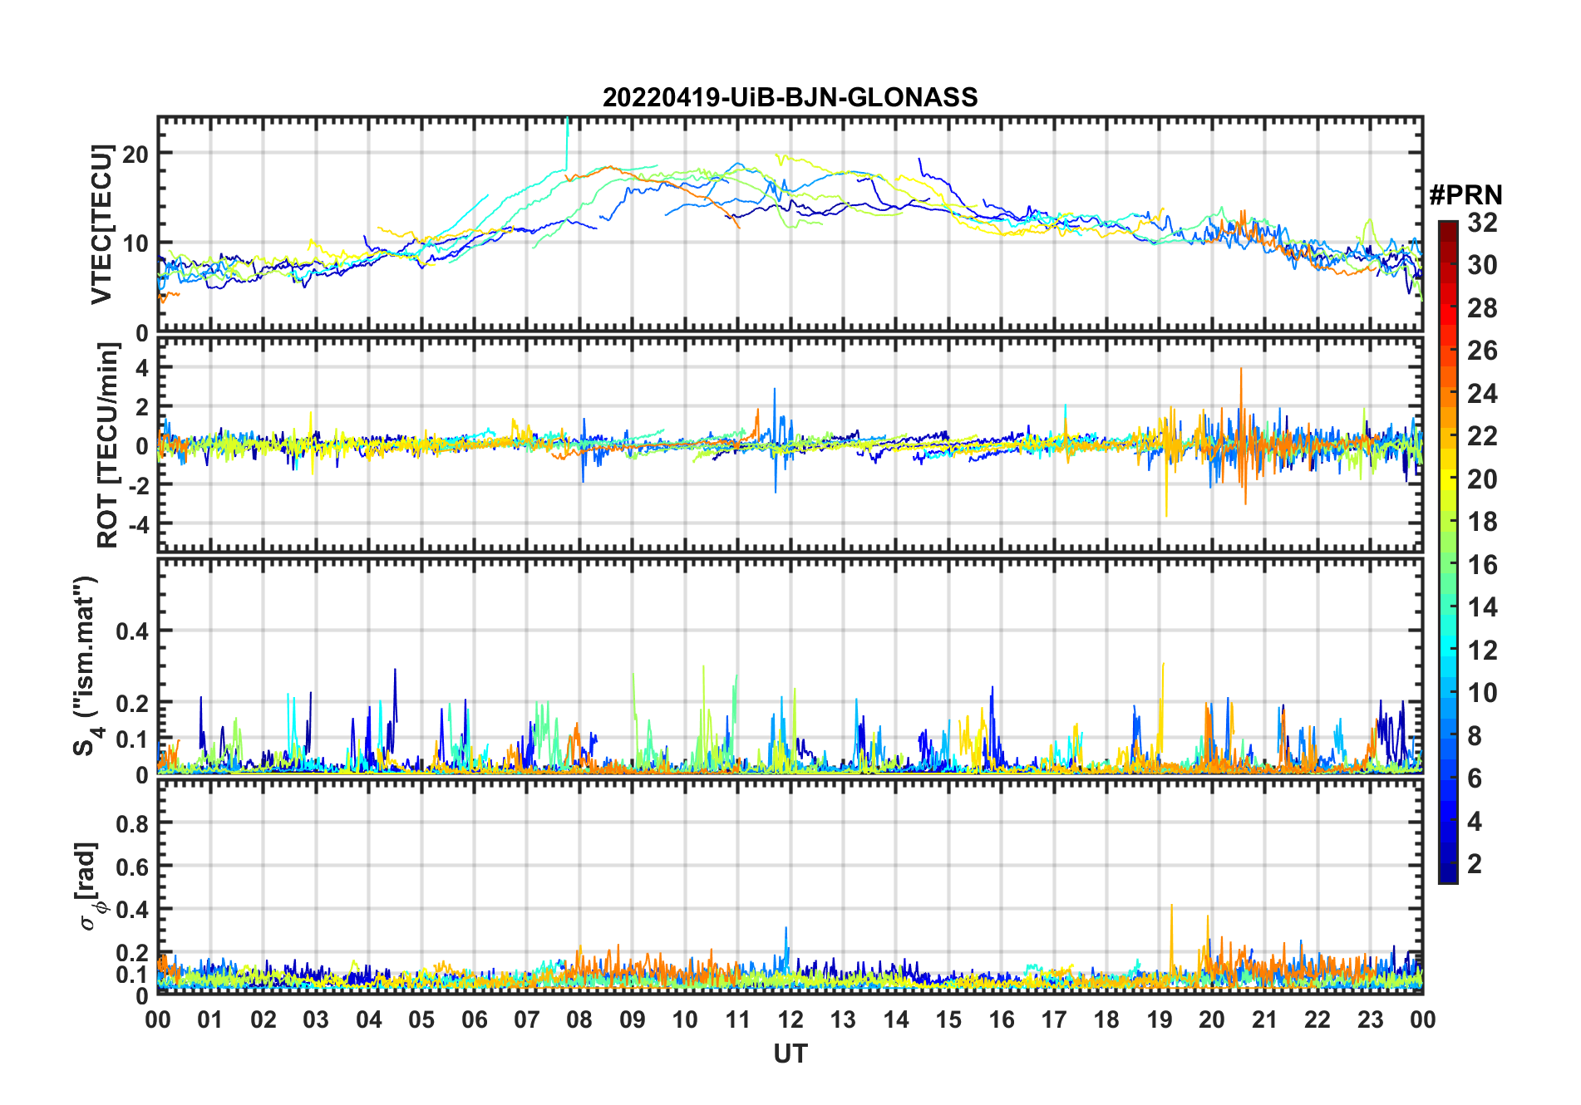
Task: Pick the dark red top of the PRN colorbar
Action: tap(1447, 228)
